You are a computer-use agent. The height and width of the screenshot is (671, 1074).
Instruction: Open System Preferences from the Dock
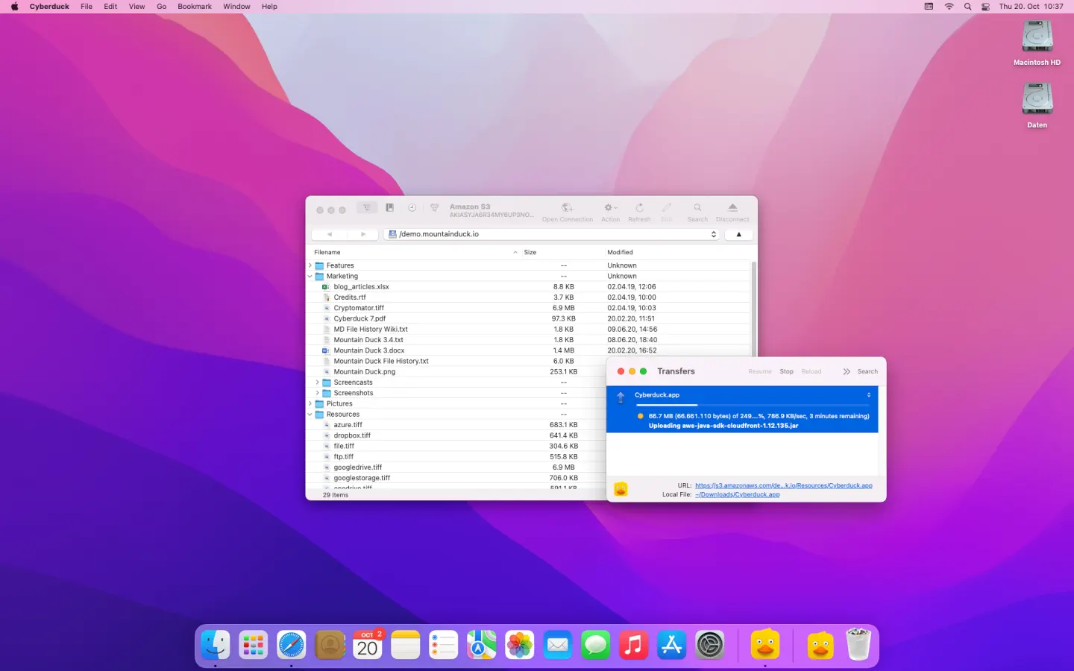(x=709, y=645)
